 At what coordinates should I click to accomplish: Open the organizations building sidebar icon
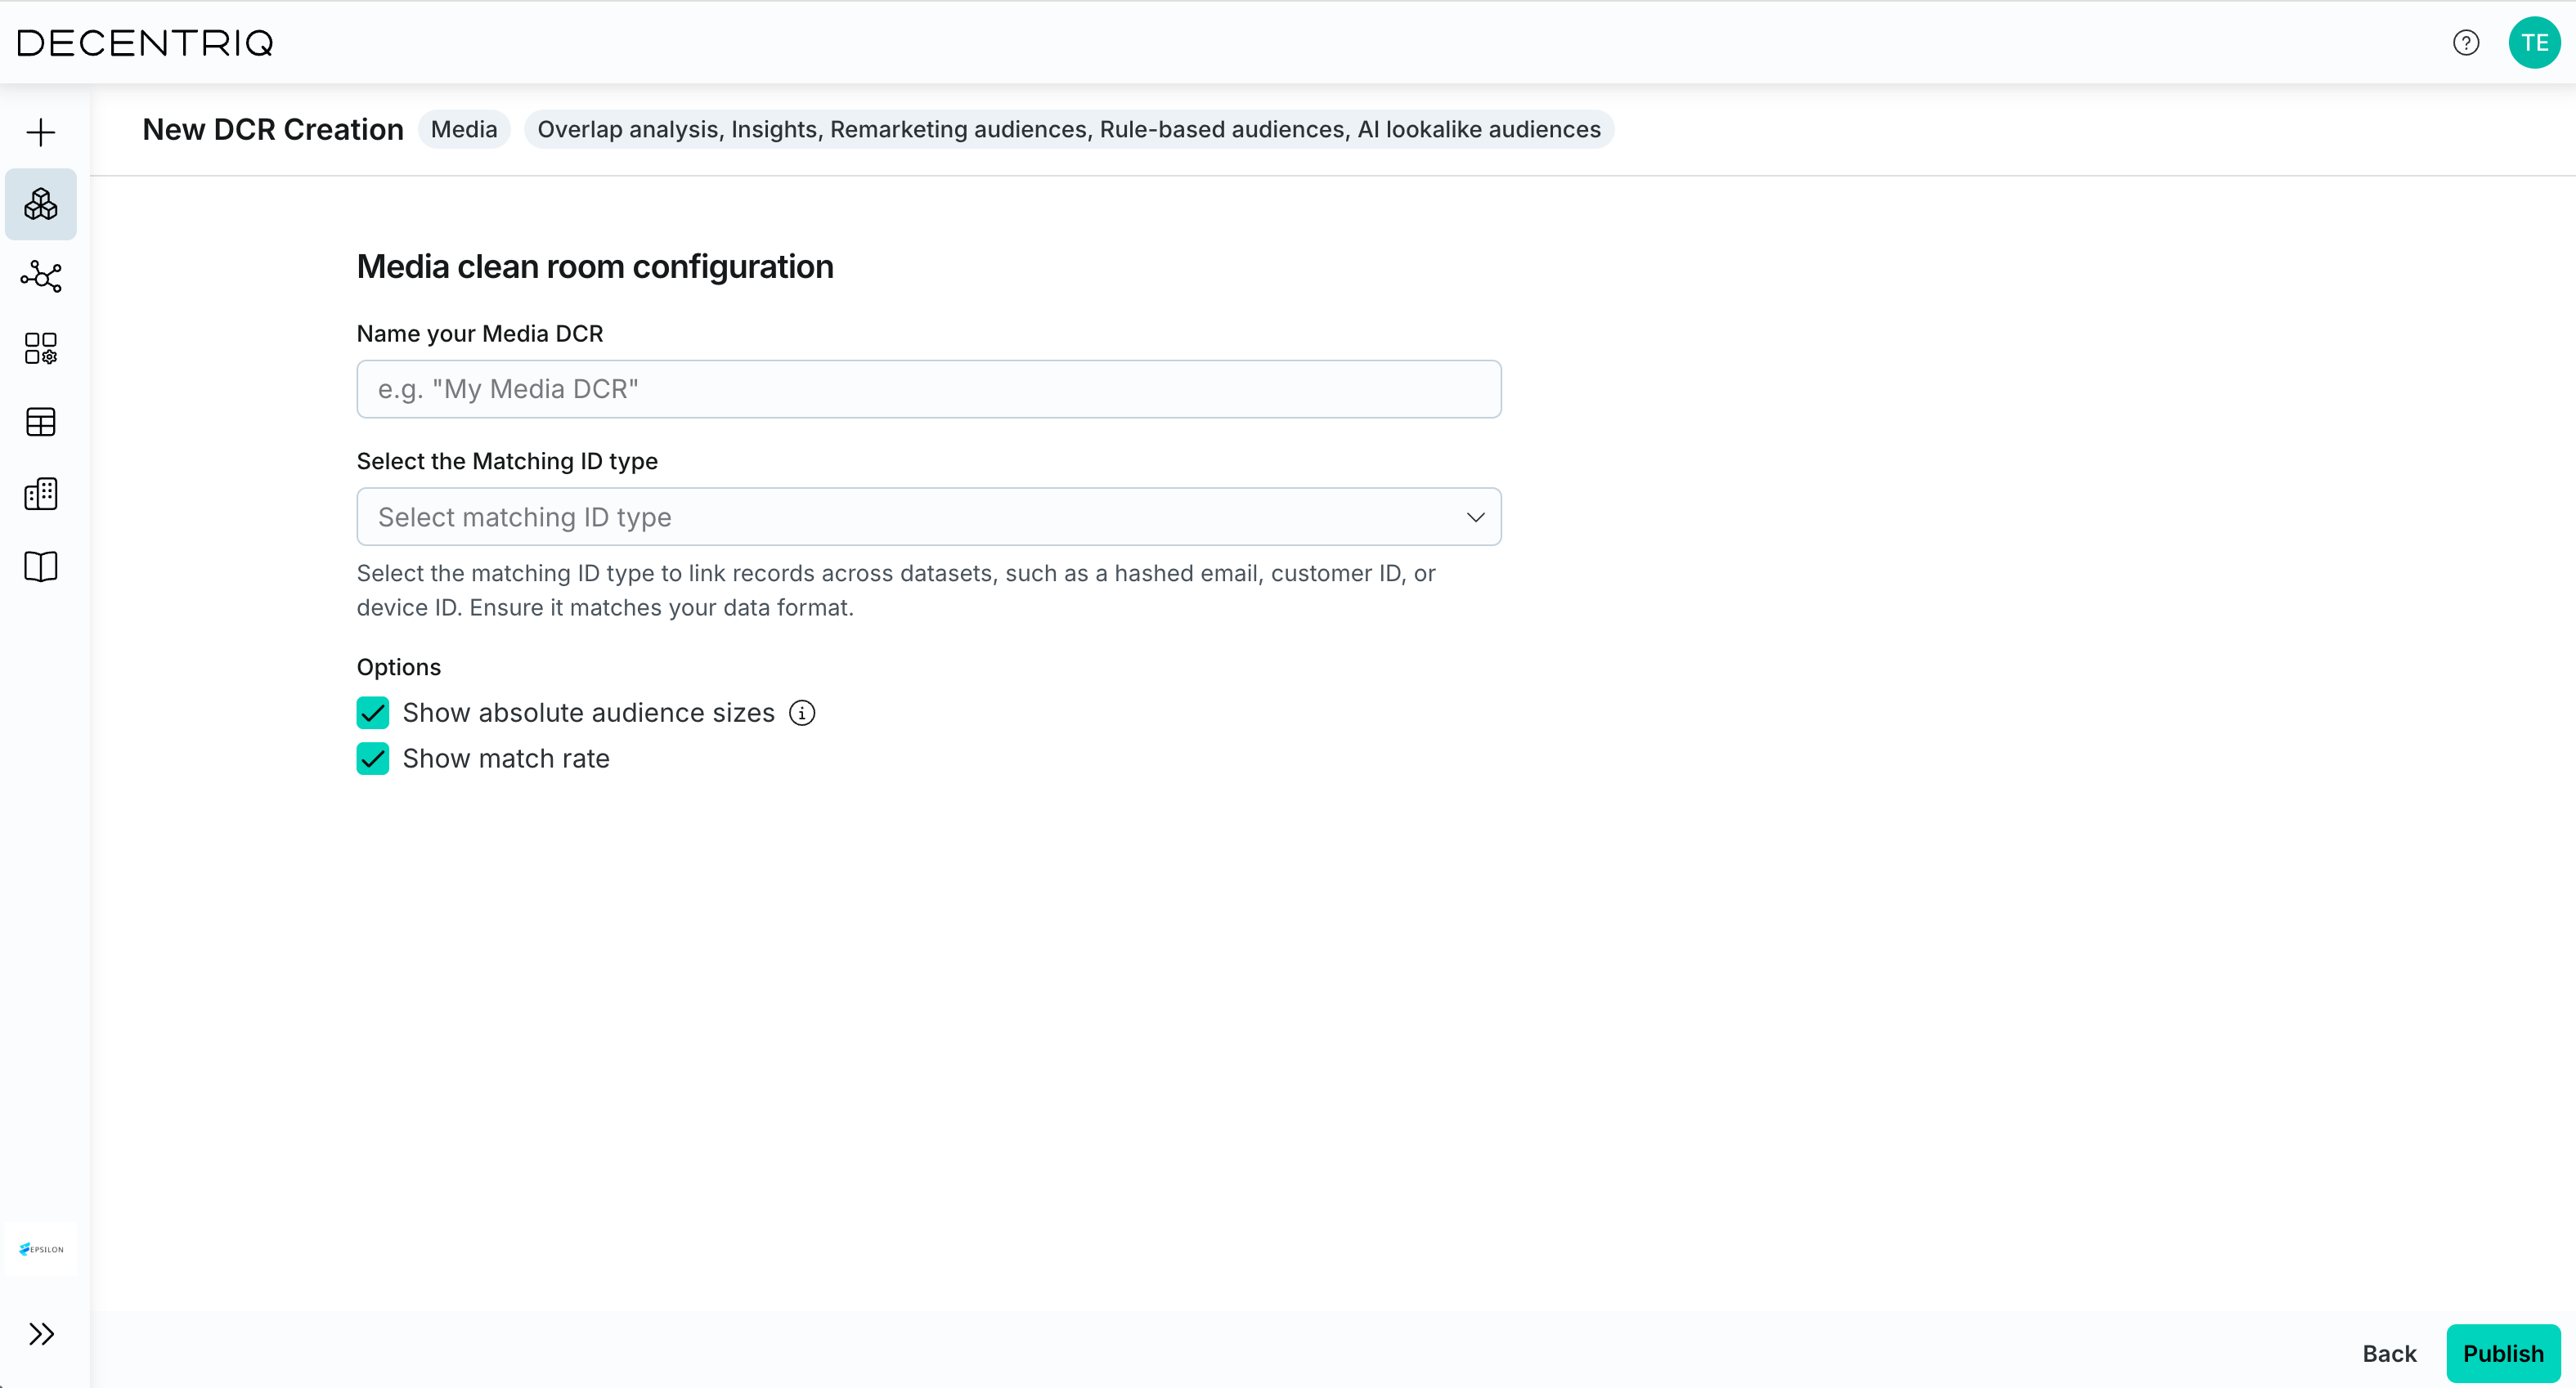[x=41, y=494]
